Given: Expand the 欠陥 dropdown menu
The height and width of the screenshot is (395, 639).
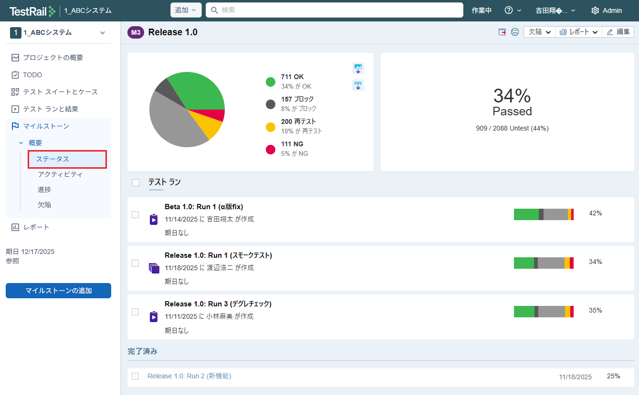Looking at the screenshot, I should [539, 32].
